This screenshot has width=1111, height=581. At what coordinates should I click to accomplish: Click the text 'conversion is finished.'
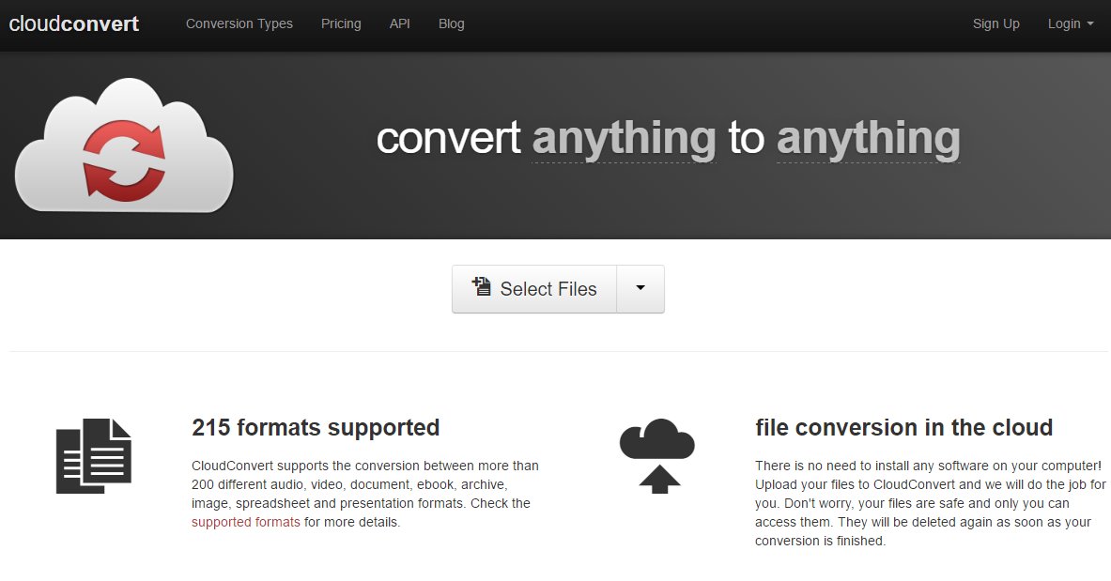point(820,541)
